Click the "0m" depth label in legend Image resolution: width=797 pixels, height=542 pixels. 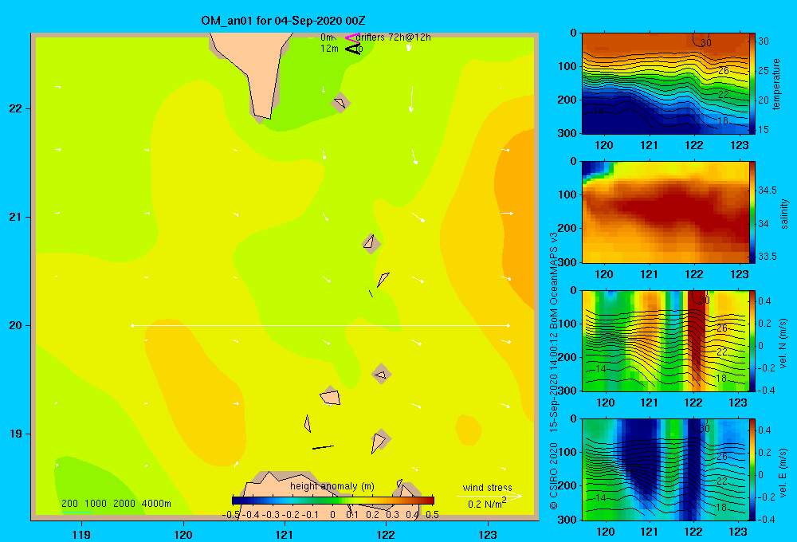[x=327, y=37]
